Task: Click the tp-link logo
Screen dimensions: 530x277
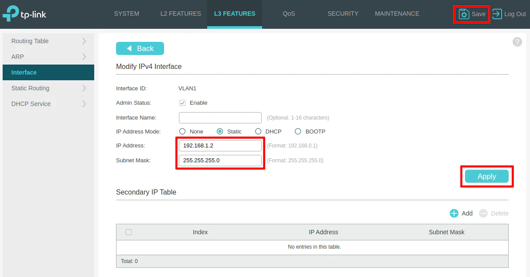Action: pos(24,14)
